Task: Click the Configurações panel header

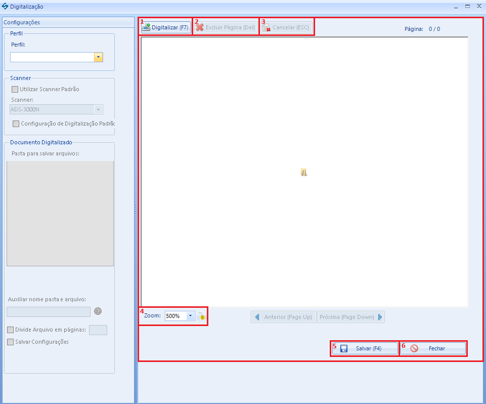Action: coord(68,22)
